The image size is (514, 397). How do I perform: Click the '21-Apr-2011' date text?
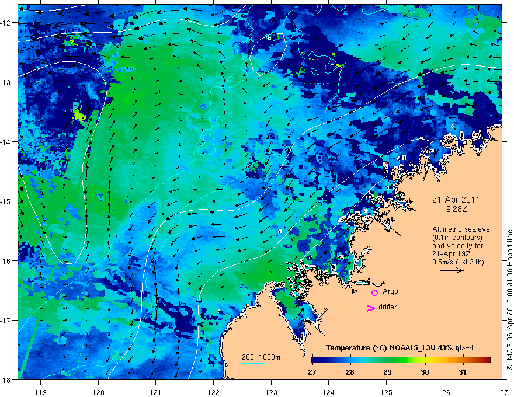click(x=456, y=200)
